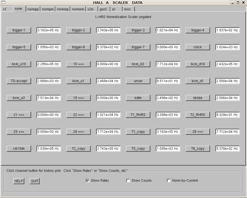Open the edtm channel plot
The width and height of the screenshot is (247, 198).
coord(138,98)
